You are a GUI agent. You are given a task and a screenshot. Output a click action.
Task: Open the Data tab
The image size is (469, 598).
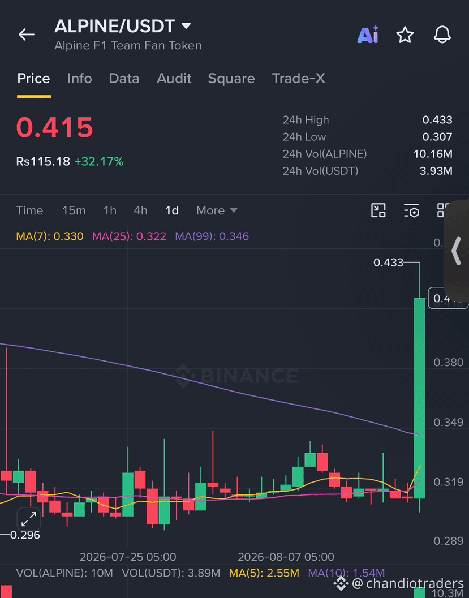click(x=124, y=79)
